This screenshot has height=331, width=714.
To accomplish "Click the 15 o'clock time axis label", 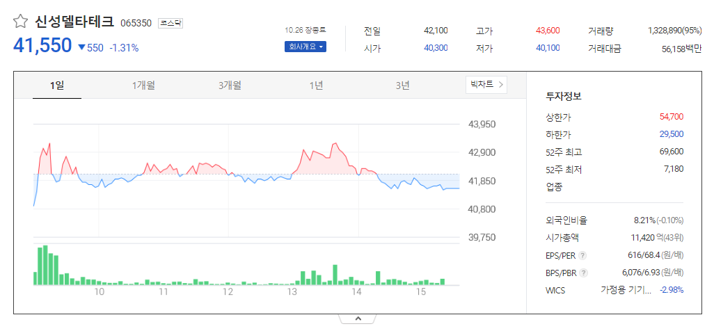I will click(x=421, y=292).
